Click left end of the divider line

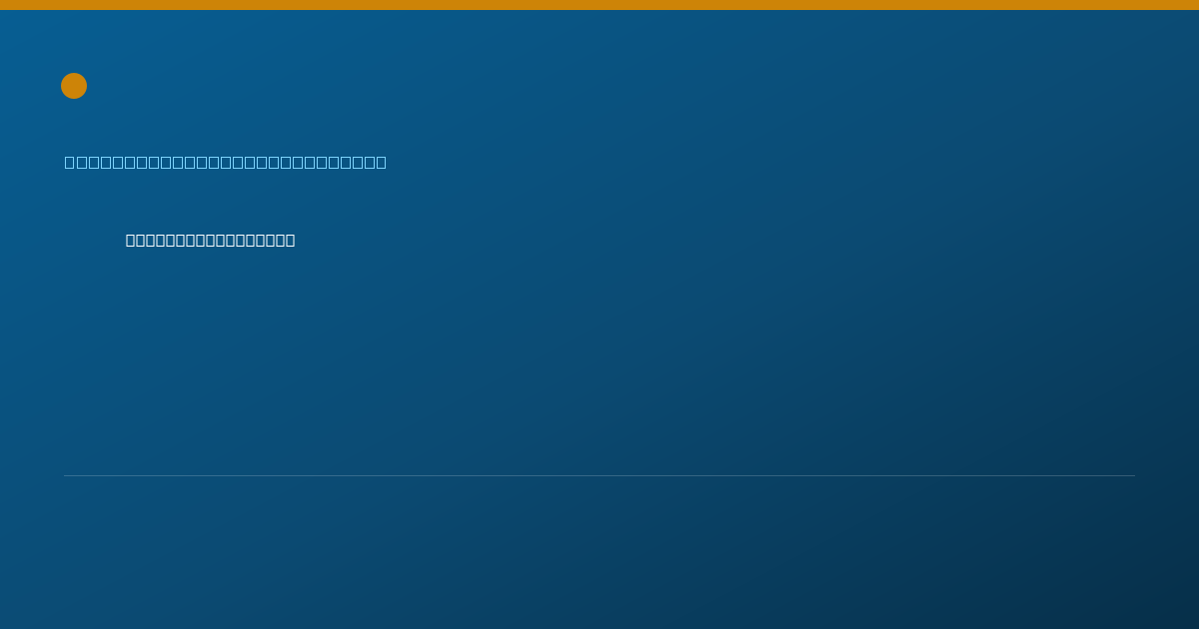pos(66,475)
